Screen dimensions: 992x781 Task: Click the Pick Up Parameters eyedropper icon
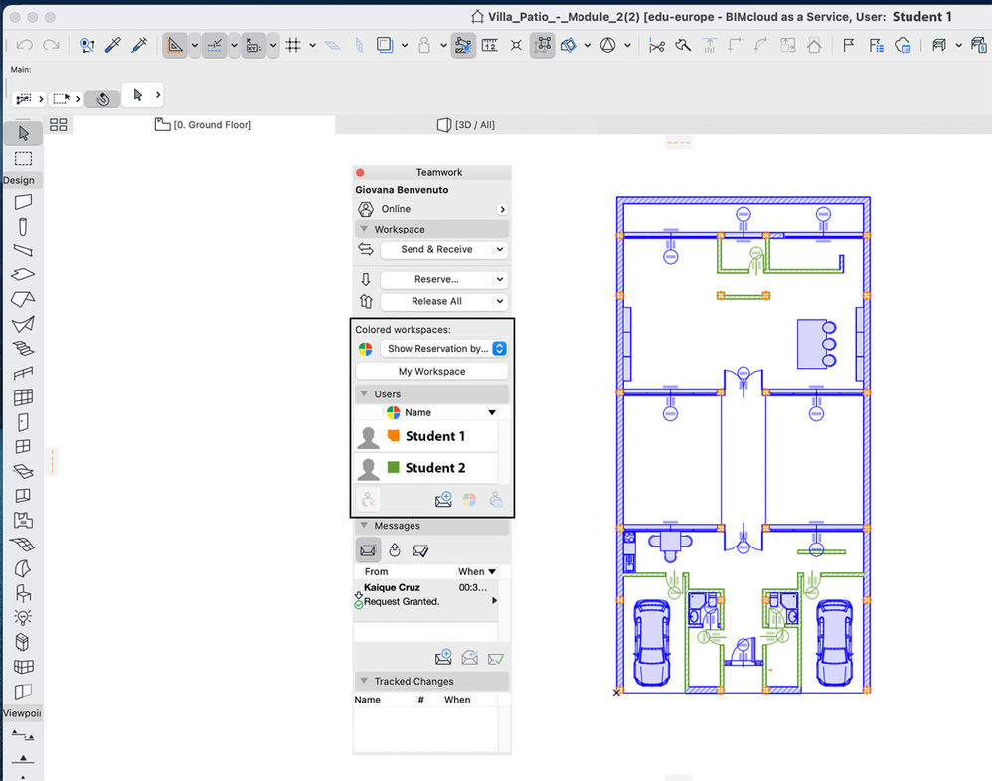(113, 45)
